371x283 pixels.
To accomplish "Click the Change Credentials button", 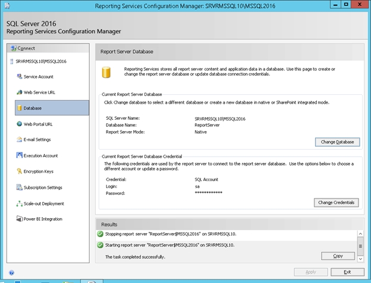I will click(x=337, y=203).
